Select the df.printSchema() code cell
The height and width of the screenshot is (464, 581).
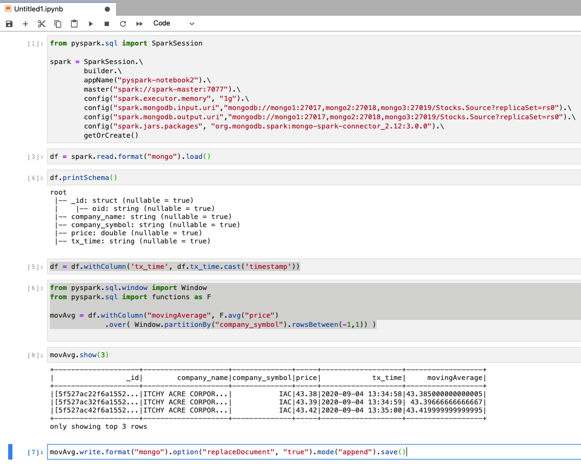(x=313, y=178)
